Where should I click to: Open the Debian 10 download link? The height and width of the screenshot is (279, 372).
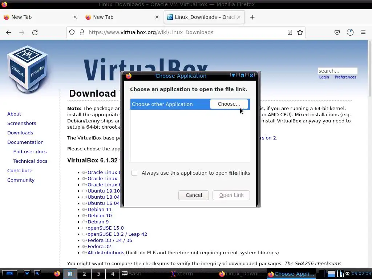[x=100, y=216]
